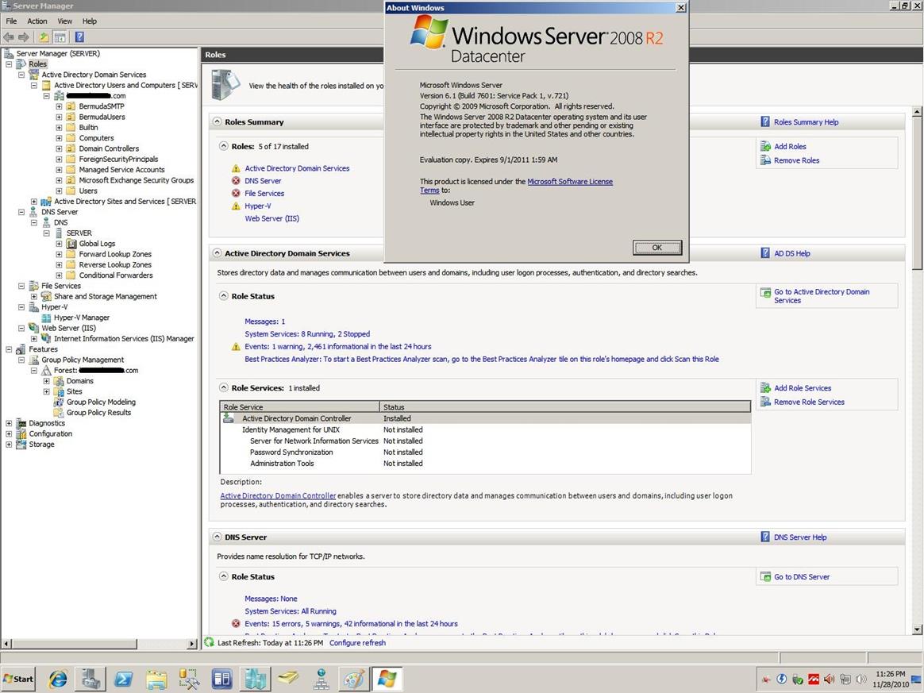Click the Help toolbar icon with question mark
Image resolution: width=924 pixels, height=693 pixels.
[x=79, y=37]
